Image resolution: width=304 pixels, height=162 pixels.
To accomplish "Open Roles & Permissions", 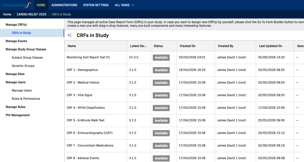I will coord(26,99).
